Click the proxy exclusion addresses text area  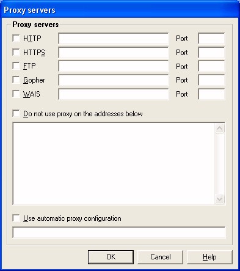tap(114, 163)
